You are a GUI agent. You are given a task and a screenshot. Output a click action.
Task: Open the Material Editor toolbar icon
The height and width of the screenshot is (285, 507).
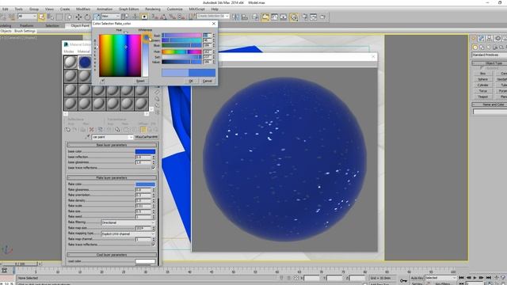(294, 17)
